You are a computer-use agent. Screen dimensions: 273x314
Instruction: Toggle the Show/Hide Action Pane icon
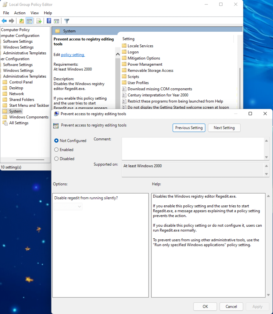pos(57,21)
